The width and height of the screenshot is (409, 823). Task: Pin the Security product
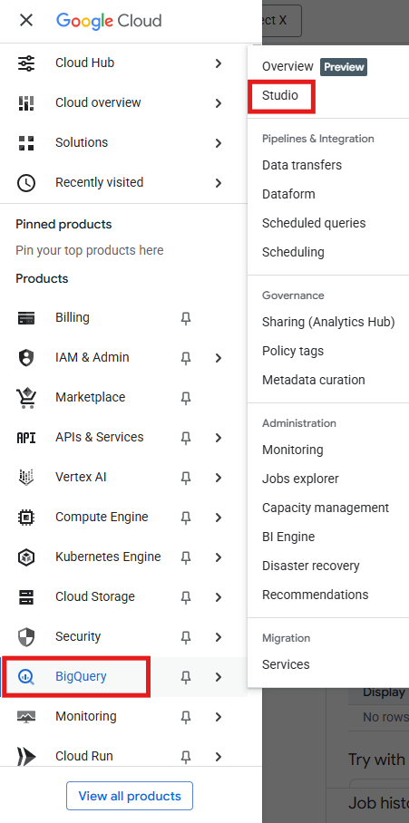click(x=185, y=637)
